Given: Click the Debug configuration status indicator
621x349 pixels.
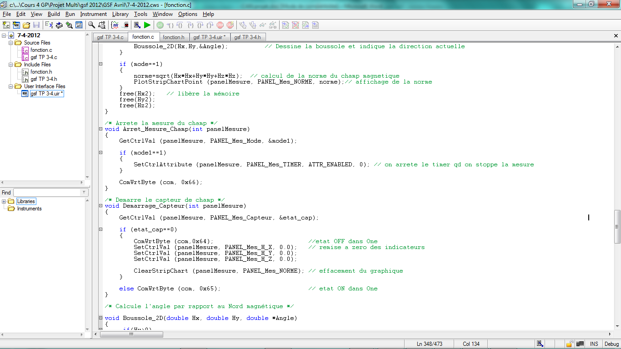Looking at the screenshot, I should 612,344.
